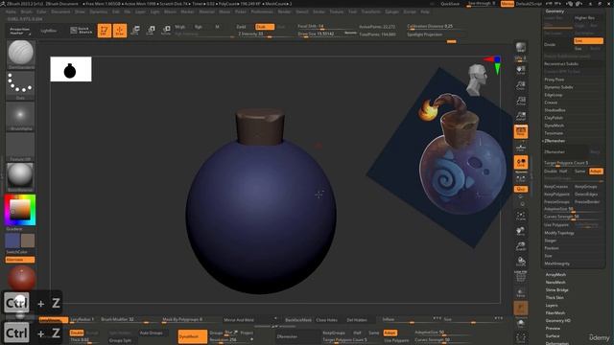Click the QuickSave button
This screenshot has width=614, height=345.
[450, 4]
